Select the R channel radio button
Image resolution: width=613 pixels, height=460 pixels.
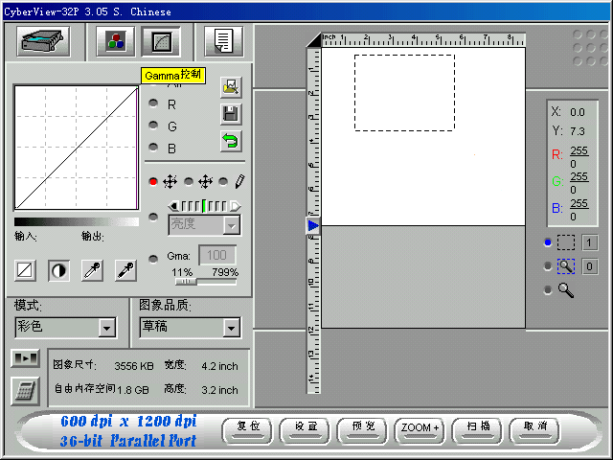[x=153, y=103]
